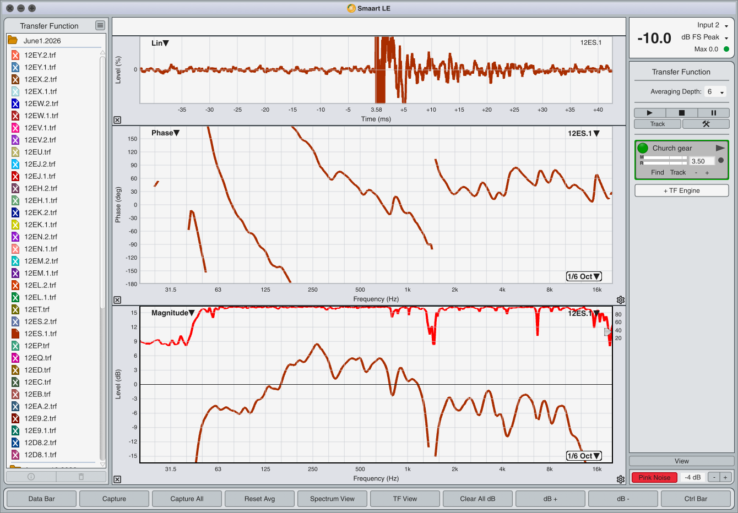Switch to TF View
Viewport: 738px width, 513px height.
(x=405, y=499)
